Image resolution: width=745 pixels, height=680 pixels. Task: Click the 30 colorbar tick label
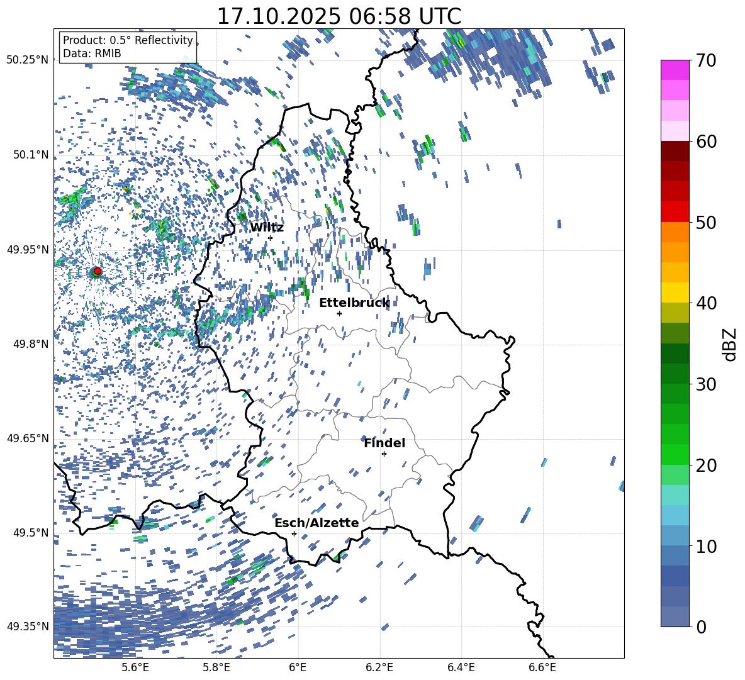pyautogui.click(x=707, y=384)
